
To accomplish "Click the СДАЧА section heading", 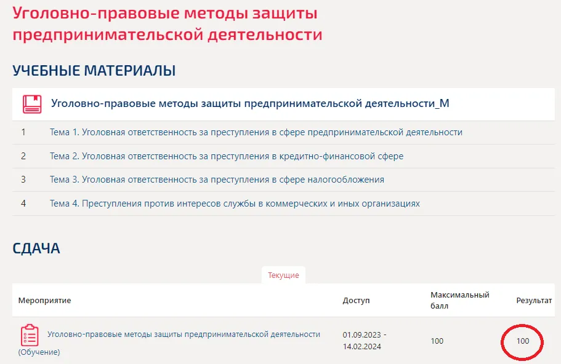I will tap(36, 248).
